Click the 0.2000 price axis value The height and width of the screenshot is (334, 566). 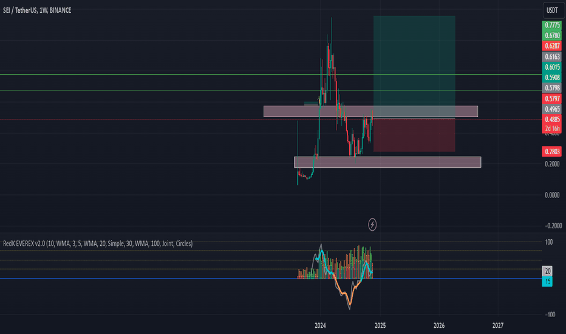[x=552, y=164]
